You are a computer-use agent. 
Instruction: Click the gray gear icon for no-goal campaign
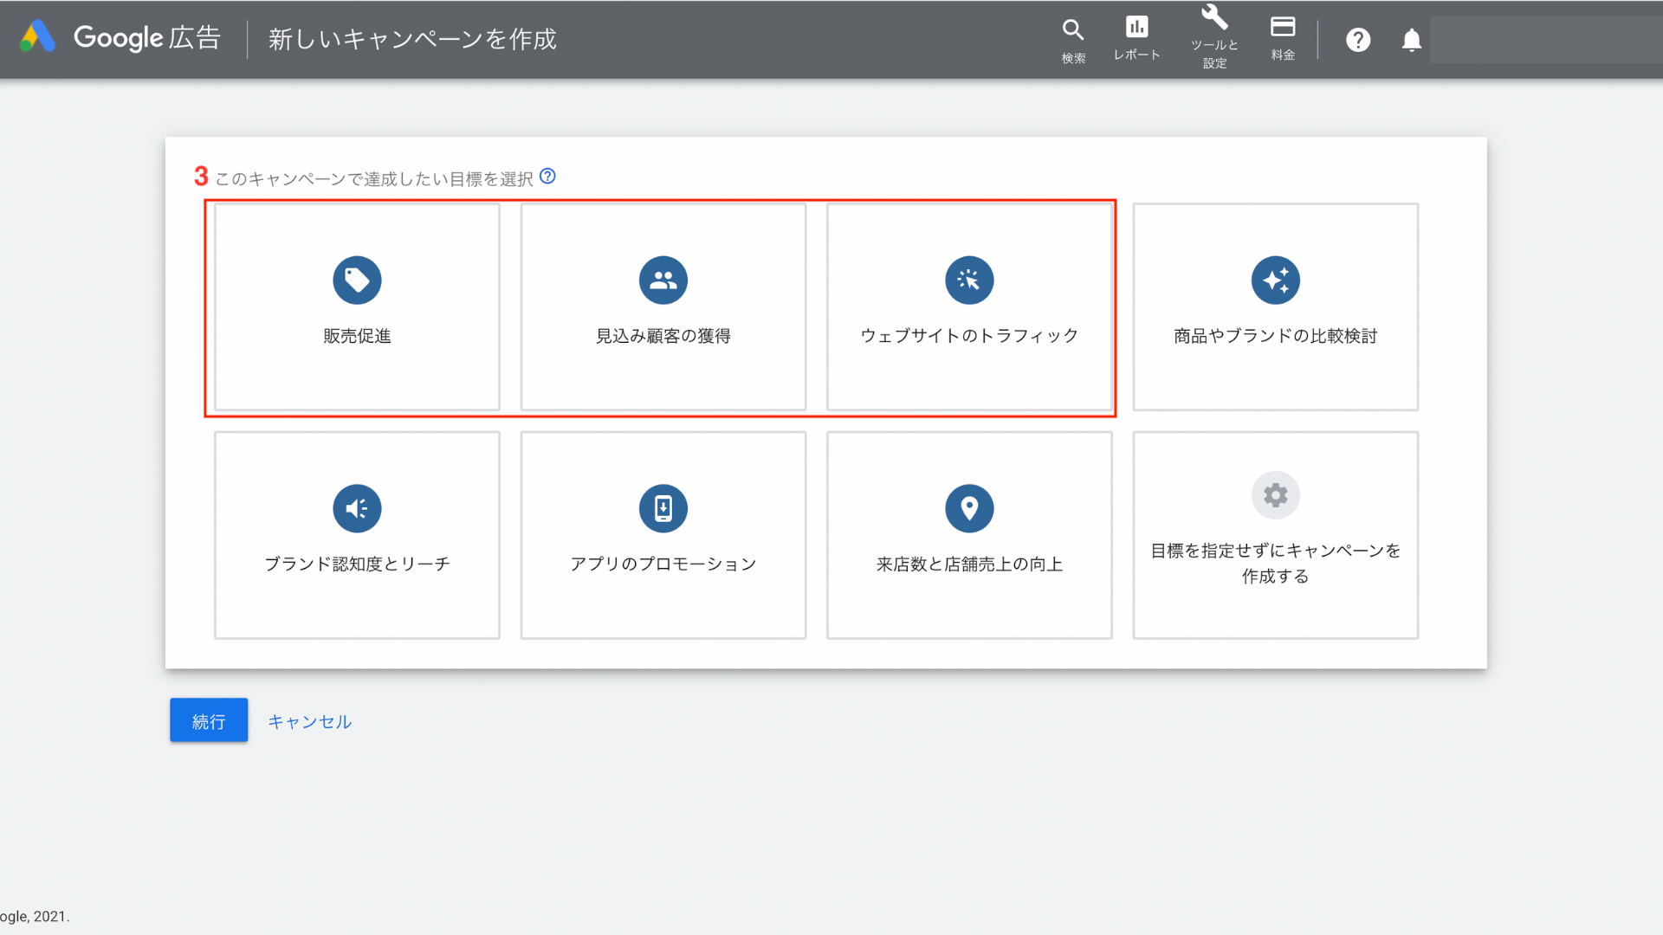pos(1276,495)
